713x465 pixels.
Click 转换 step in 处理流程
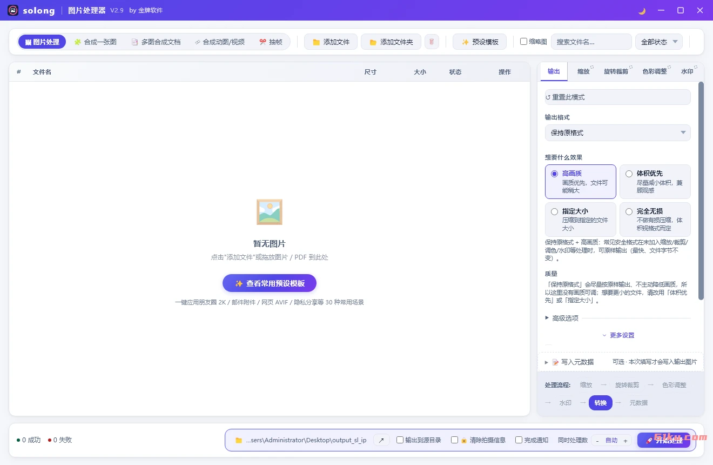click(601, 403)
